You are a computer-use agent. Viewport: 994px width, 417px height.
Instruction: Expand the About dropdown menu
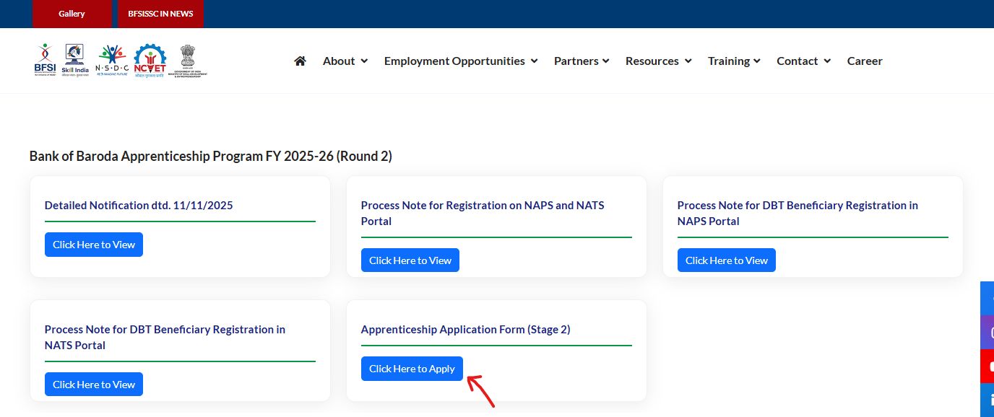point(345,61)
